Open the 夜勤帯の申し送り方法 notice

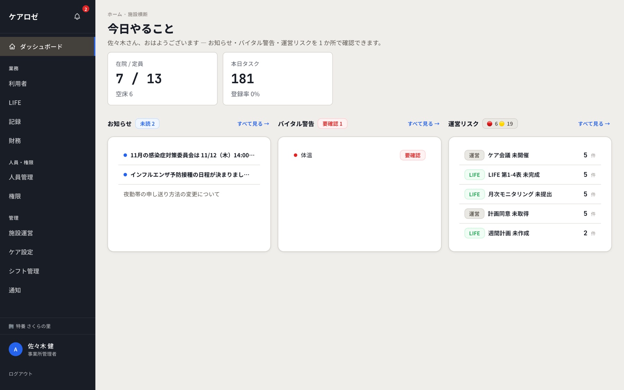189,194
